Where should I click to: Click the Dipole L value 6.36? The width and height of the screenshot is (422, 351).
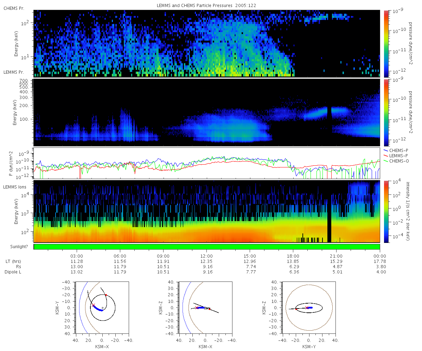293,272
